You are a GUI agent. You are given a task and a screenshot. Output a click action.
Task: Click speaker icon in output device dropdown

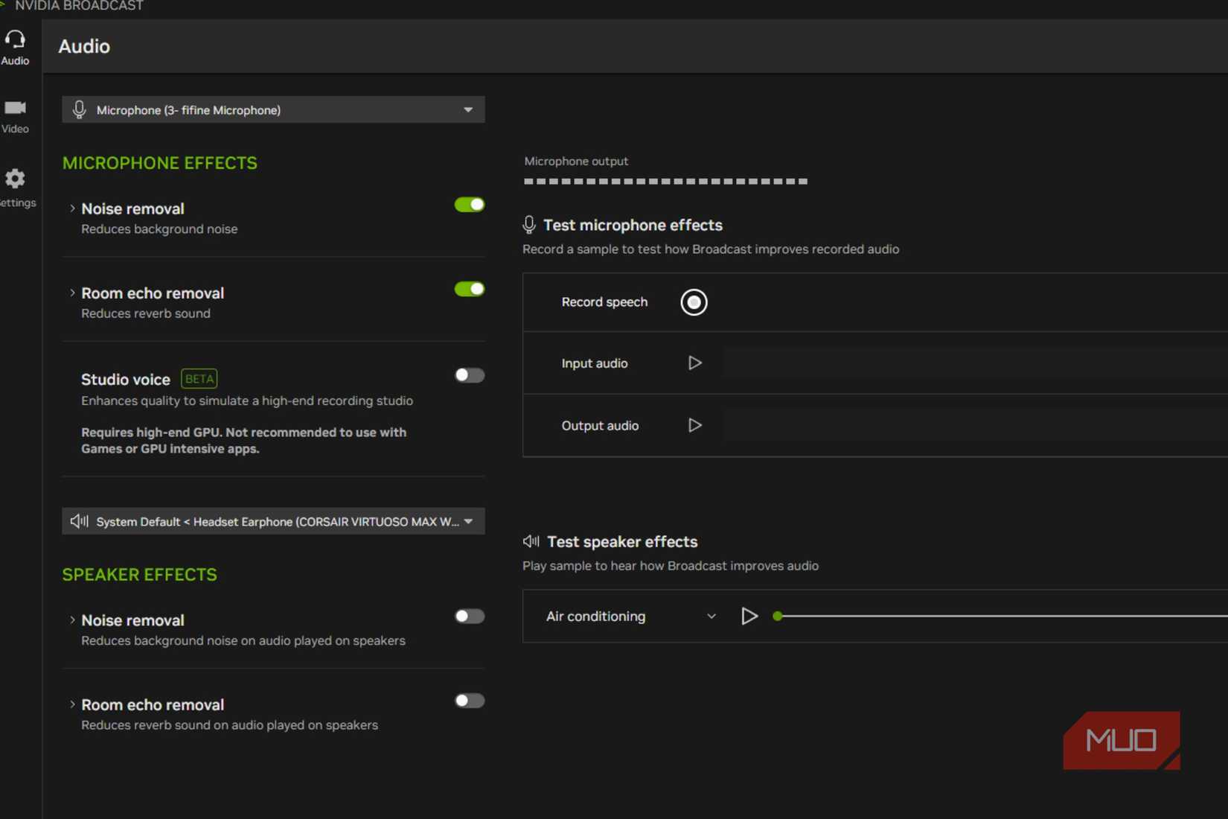pos(79,521)
